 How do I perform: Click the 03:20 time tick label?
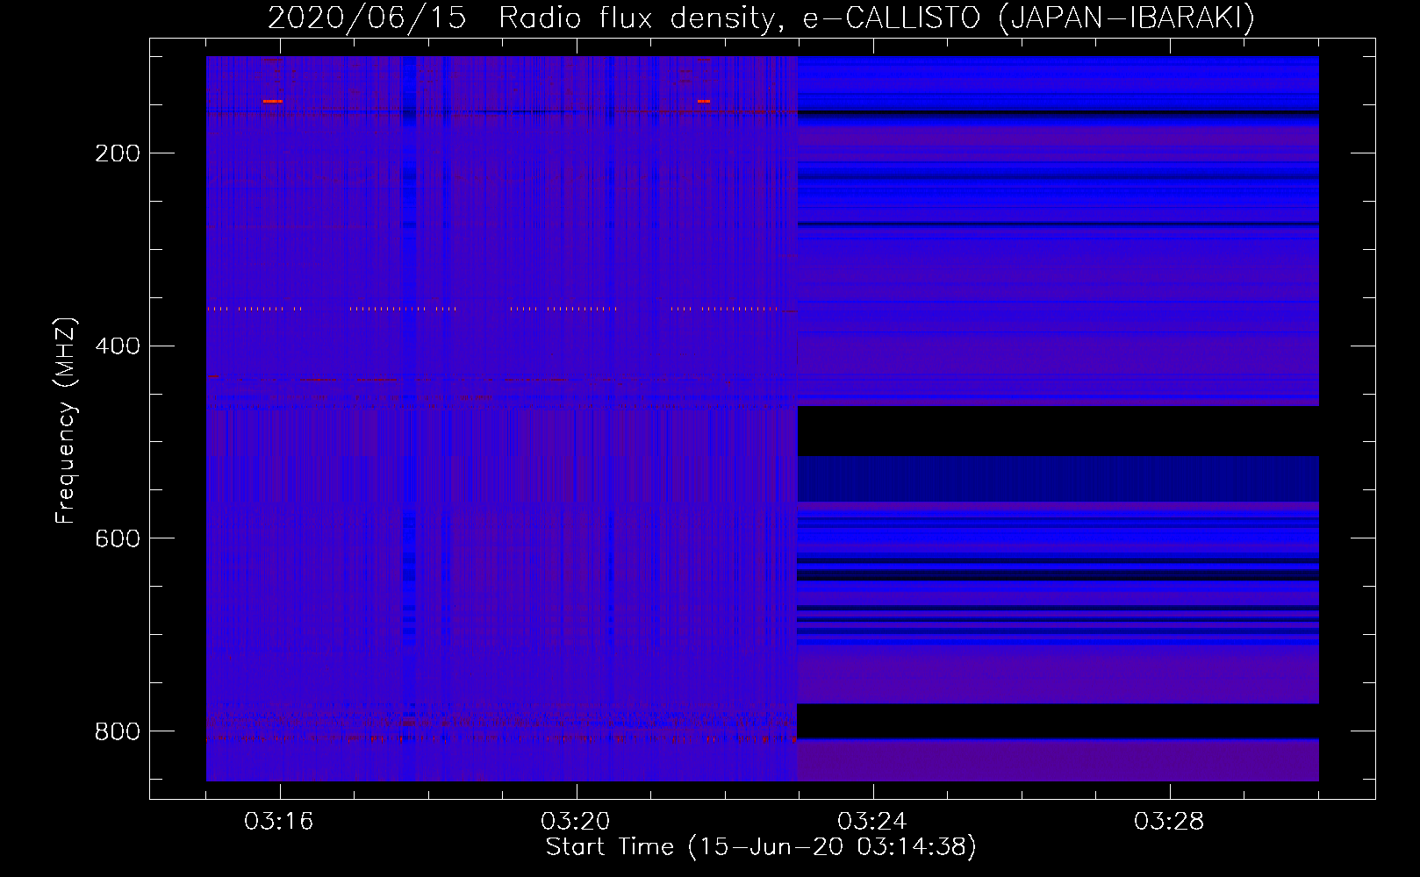(x=576, y=822)
